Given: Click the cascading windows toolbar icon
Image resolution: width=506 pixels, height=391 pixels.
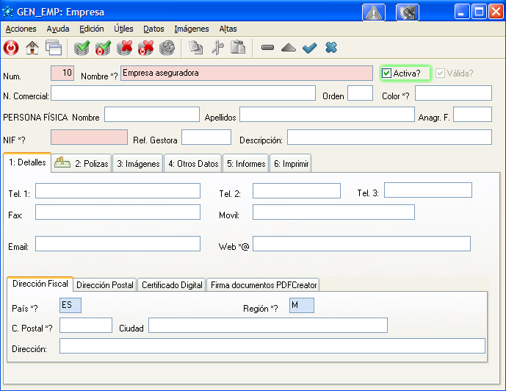Looking at the screenshot, I should [x=53, y=48].
